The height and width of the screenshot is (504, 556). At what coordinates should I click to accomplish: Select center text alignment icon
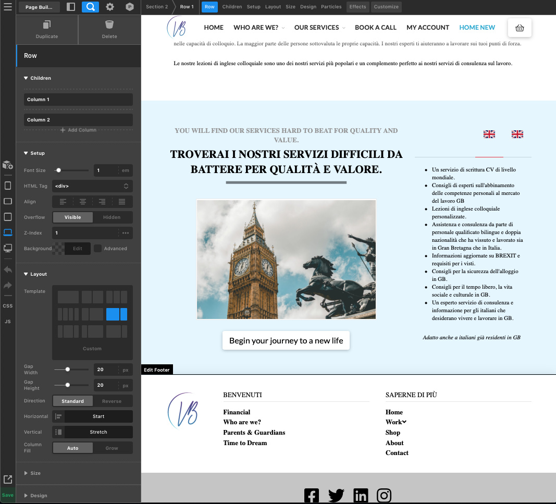(83, 202)
